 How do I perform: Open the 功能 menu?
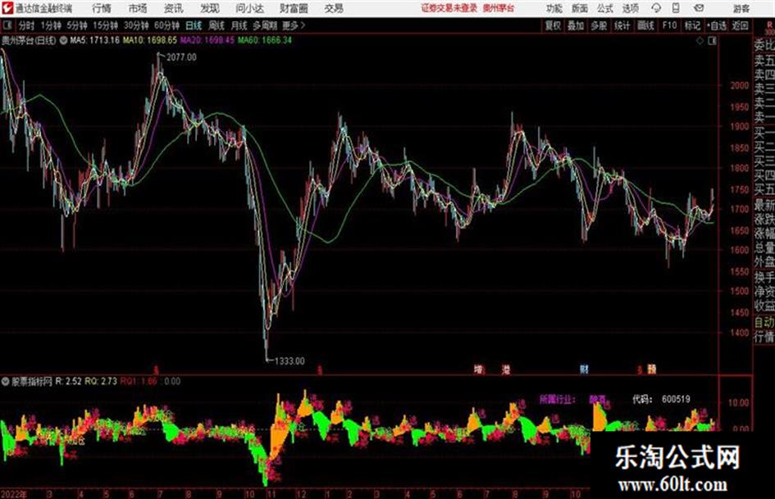554,8
